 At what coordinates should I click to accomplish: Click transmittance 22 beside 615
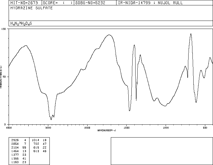(x=45, y=147)
